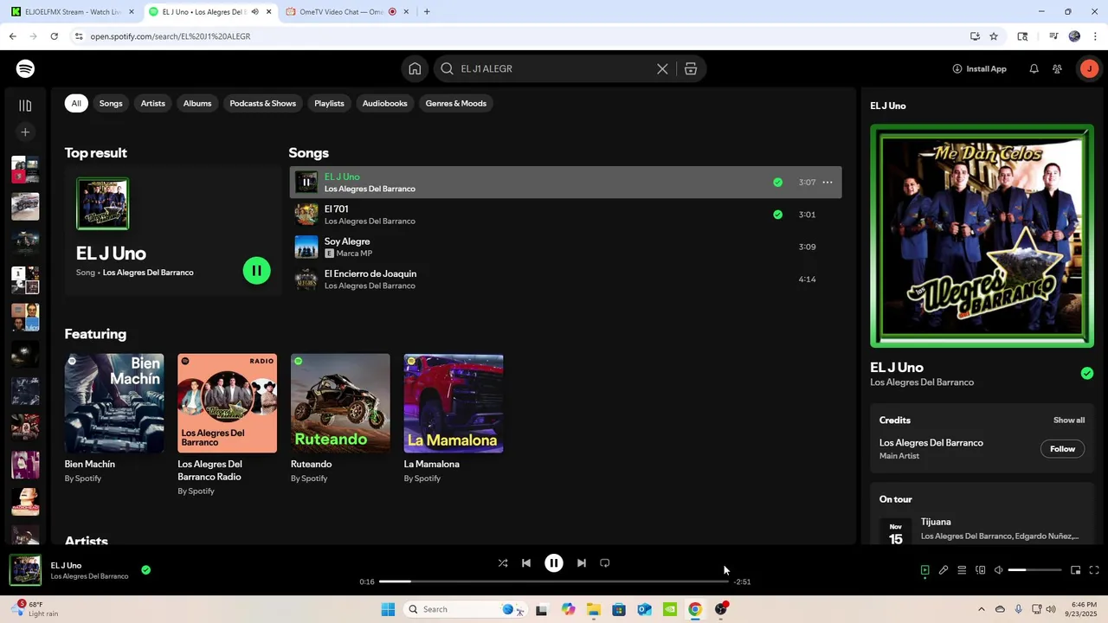The image size is (1108, 623).
Task: Filter results by Albums
Action: click(197, 103)
